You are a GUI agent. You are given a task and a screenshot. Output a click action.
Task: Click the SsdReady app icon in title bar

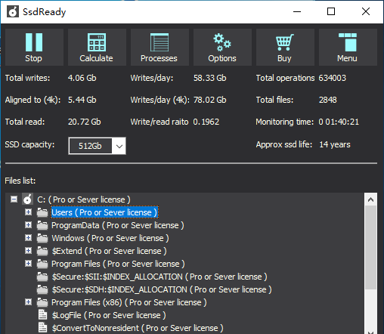(x=13, y=11)
